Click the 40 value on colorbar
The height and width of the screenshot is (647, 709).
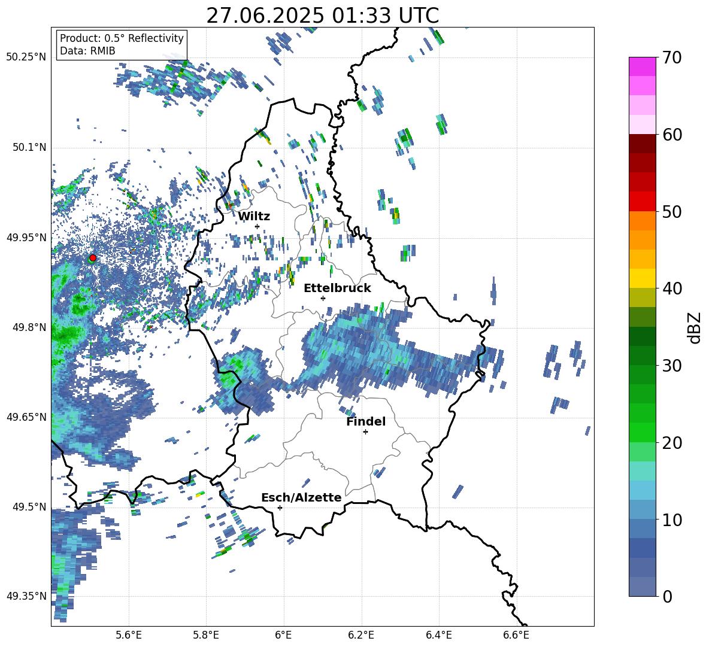pyautogui.click(x=672, y=288)
